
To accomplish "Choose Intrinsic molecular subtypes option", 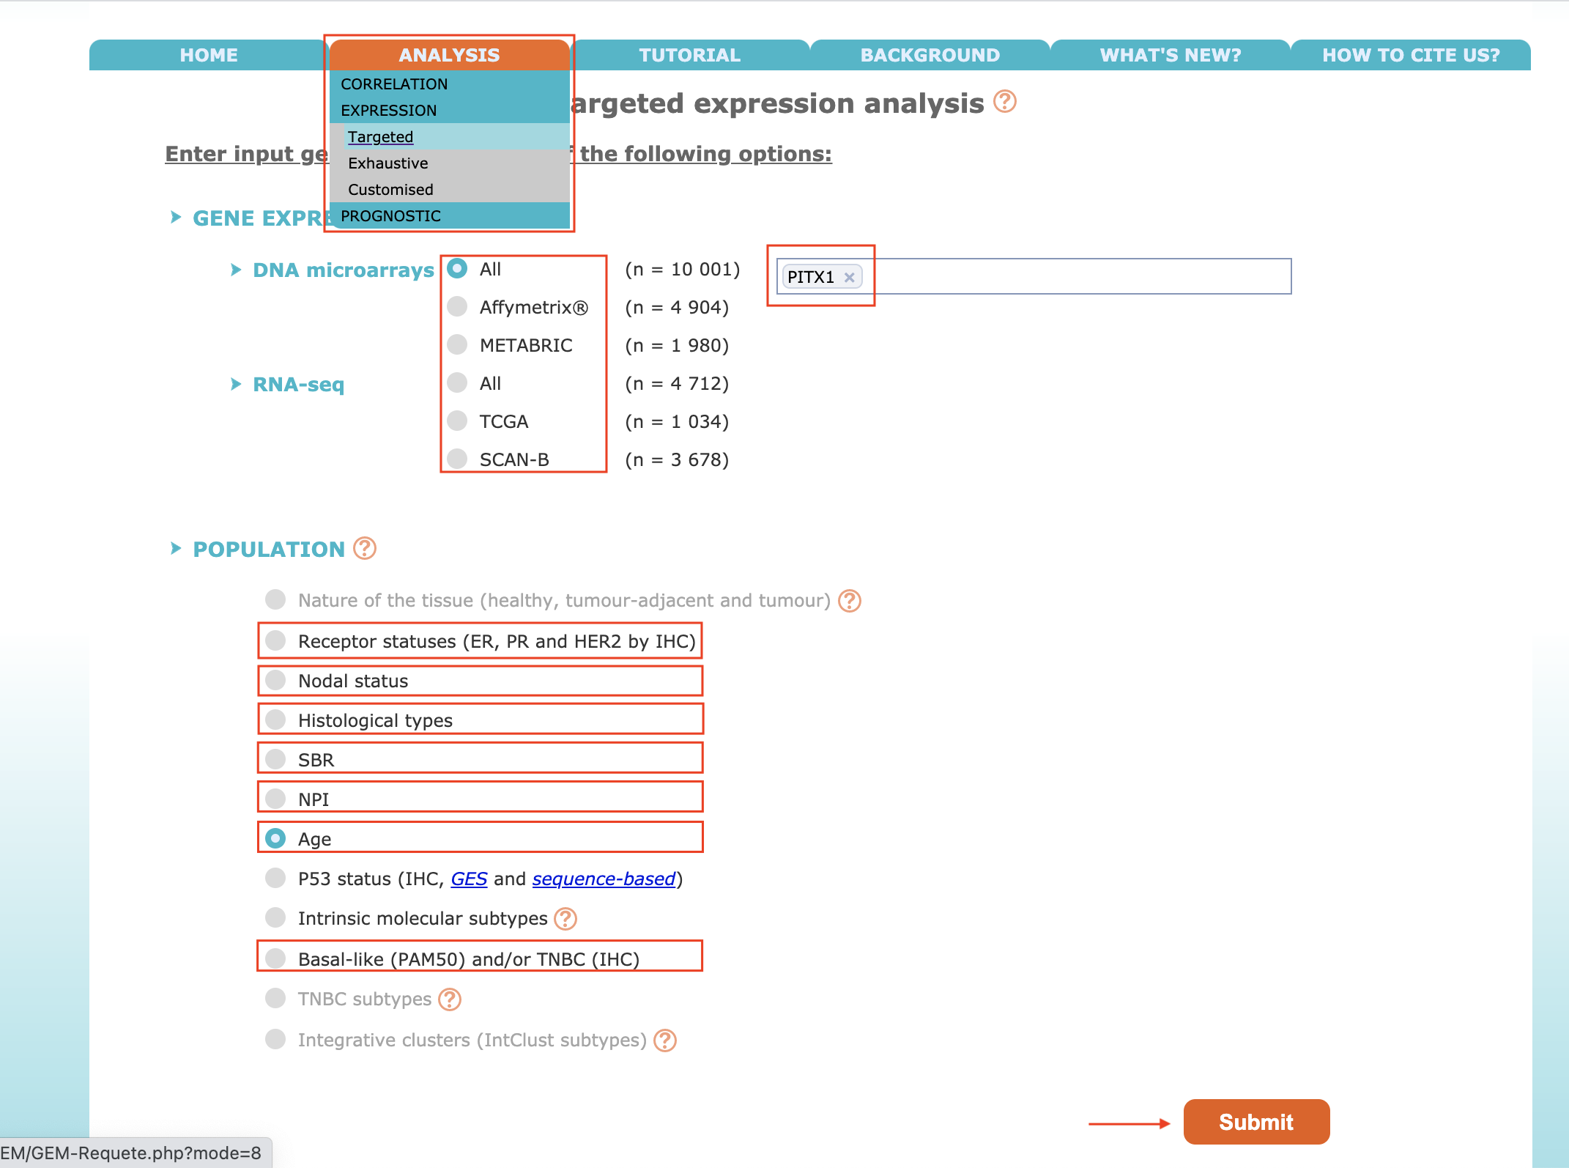I will tap(275, 917).
